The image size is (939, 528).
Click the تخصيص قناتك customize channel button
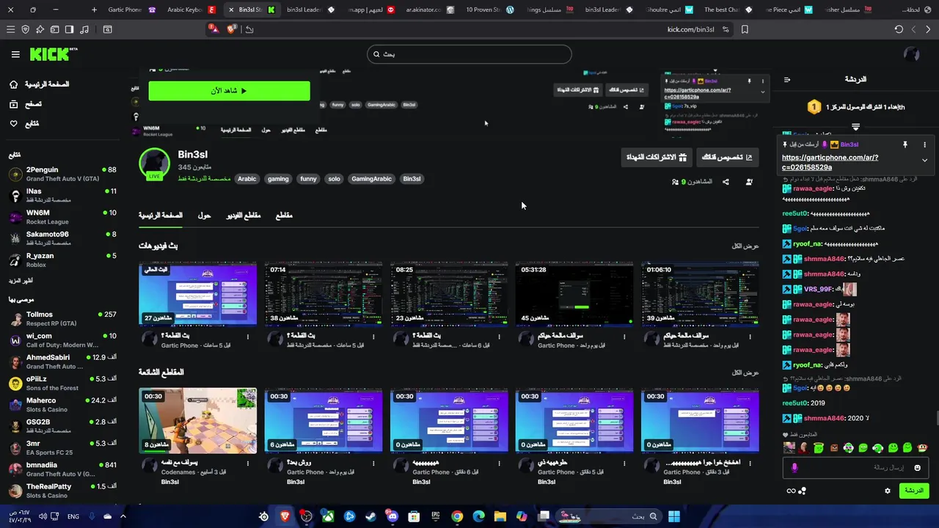click(x=727, y=157)
